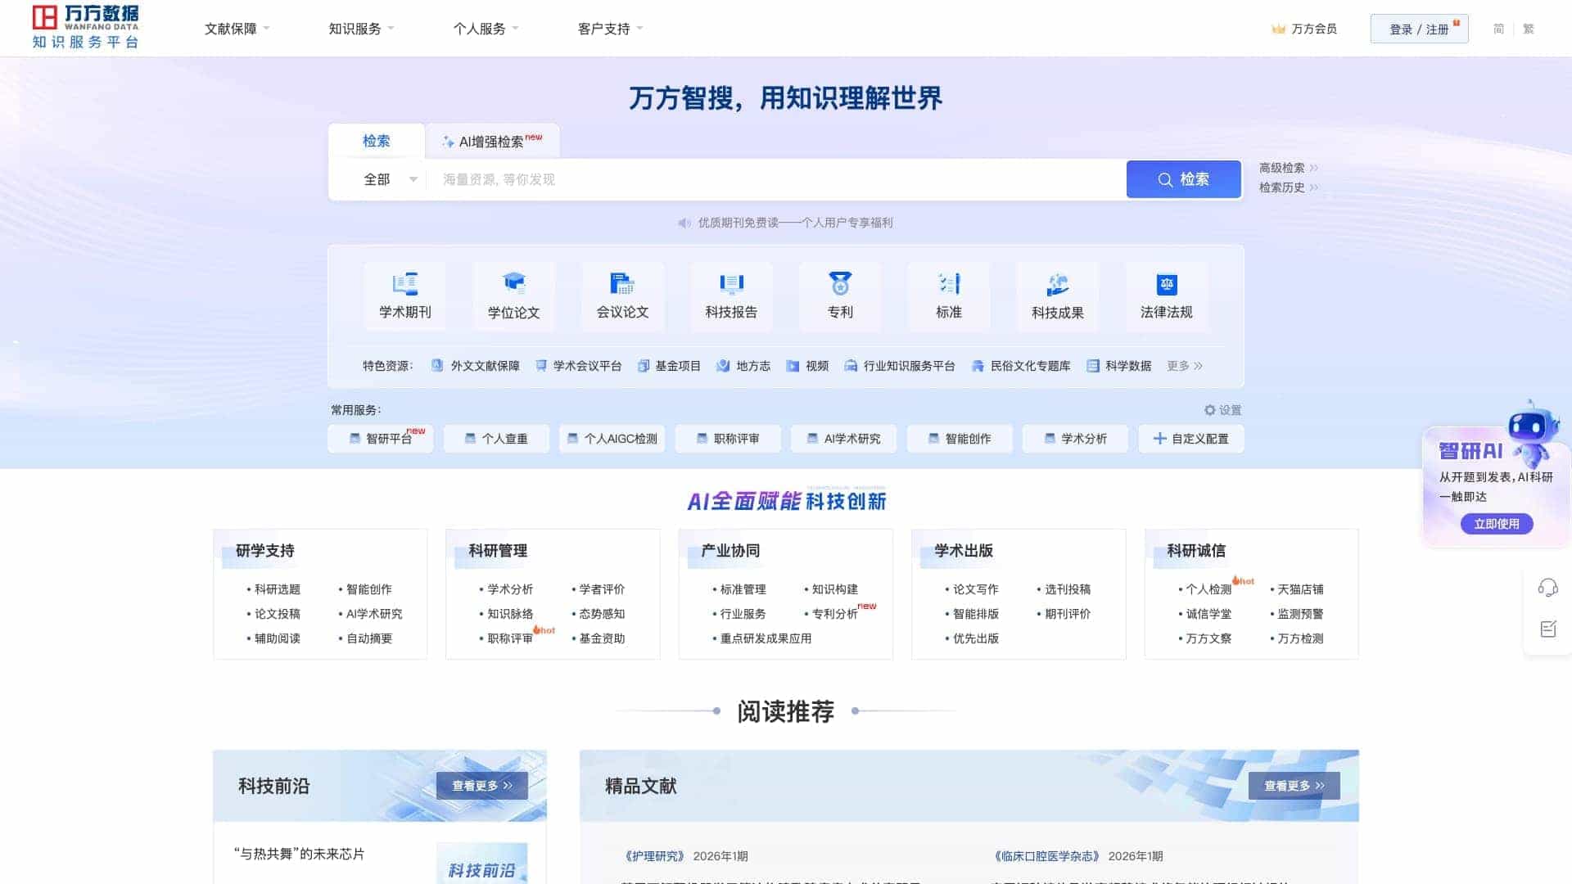This screenshot has width=1572, height=884.
Task: Open 重点研发成果应用 under 产业协同
Action: (766, 638)
